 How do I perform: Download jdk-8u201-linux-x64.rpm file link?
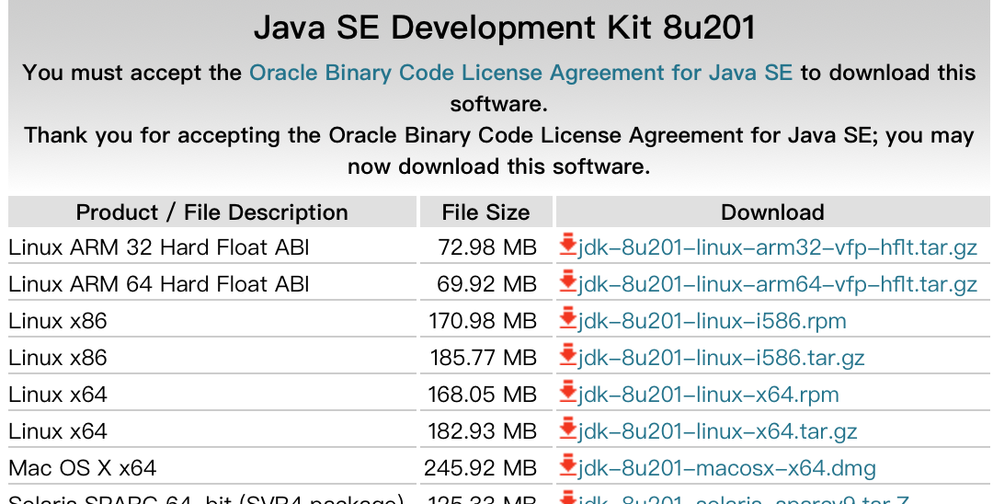coord(708,395)
